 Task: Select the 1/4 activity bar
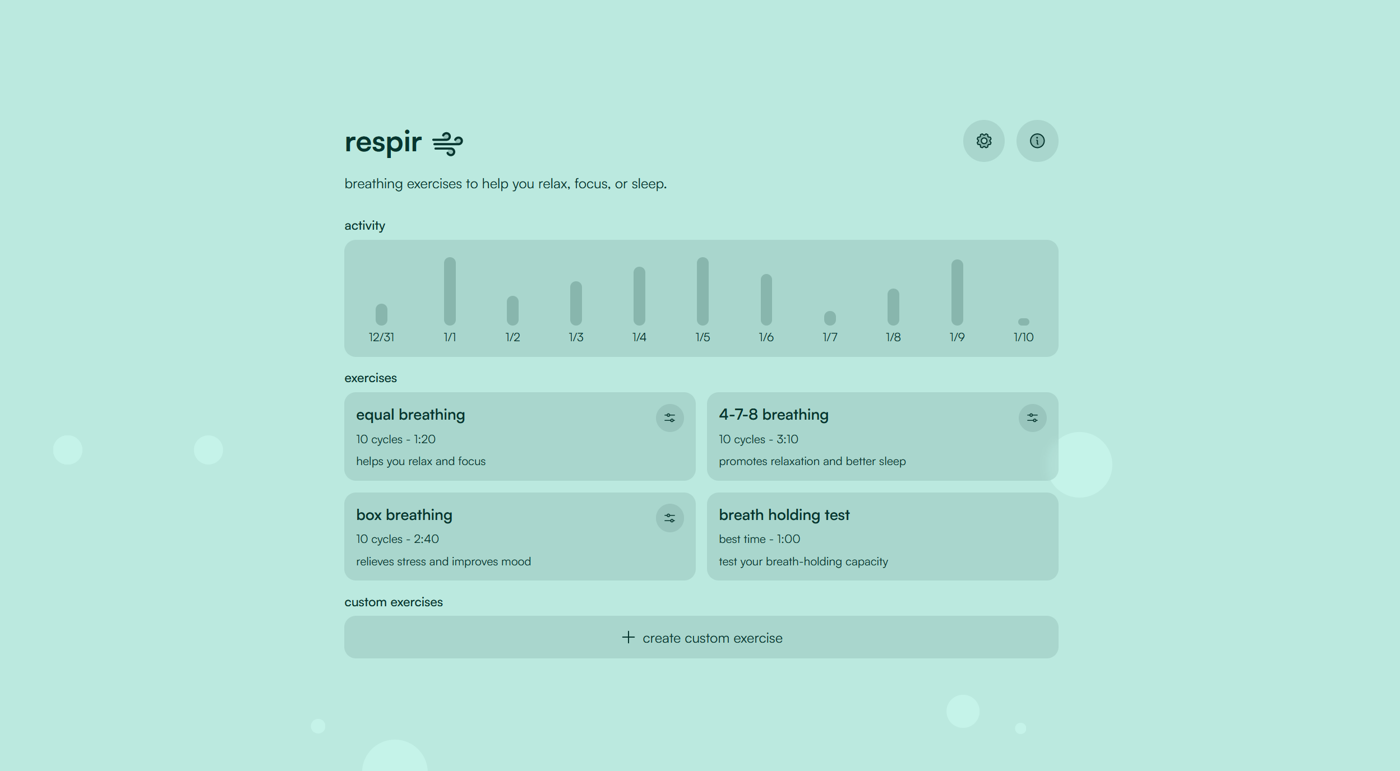639,296
